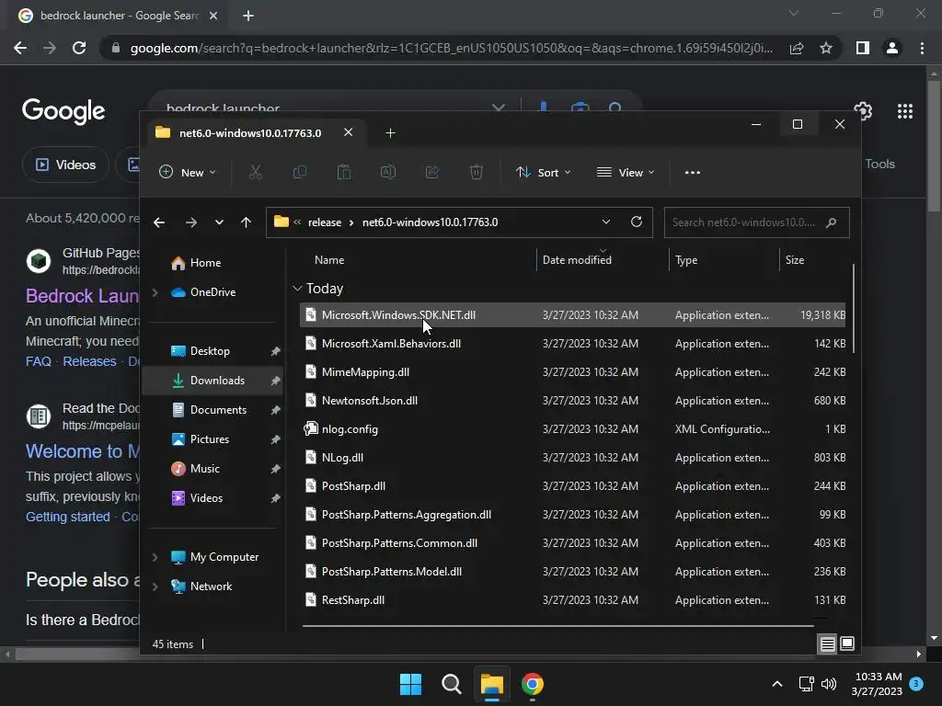
Task: Open Getting started link in Google results
Action: [68, 517]
